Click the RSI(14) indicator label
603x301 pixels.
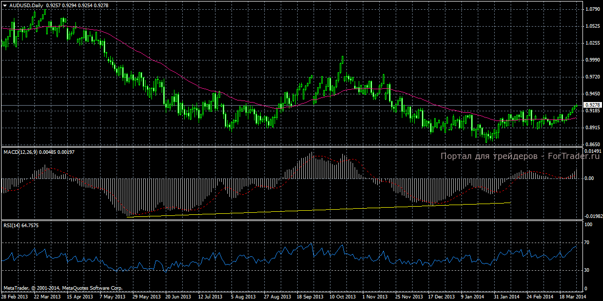pyautogui.click(x=12, y=225)
